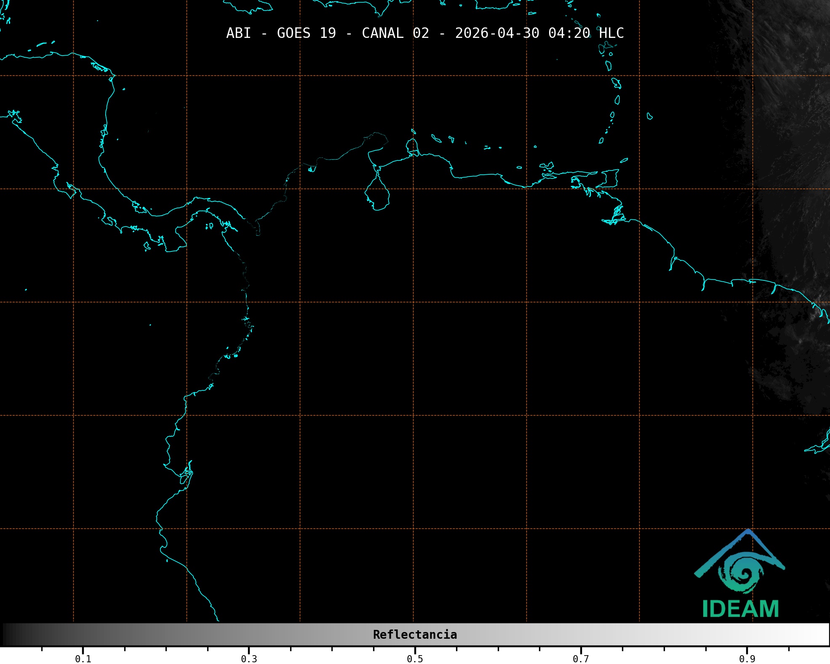Click the Lake Maracaibo outline

[x=378, y=194]
